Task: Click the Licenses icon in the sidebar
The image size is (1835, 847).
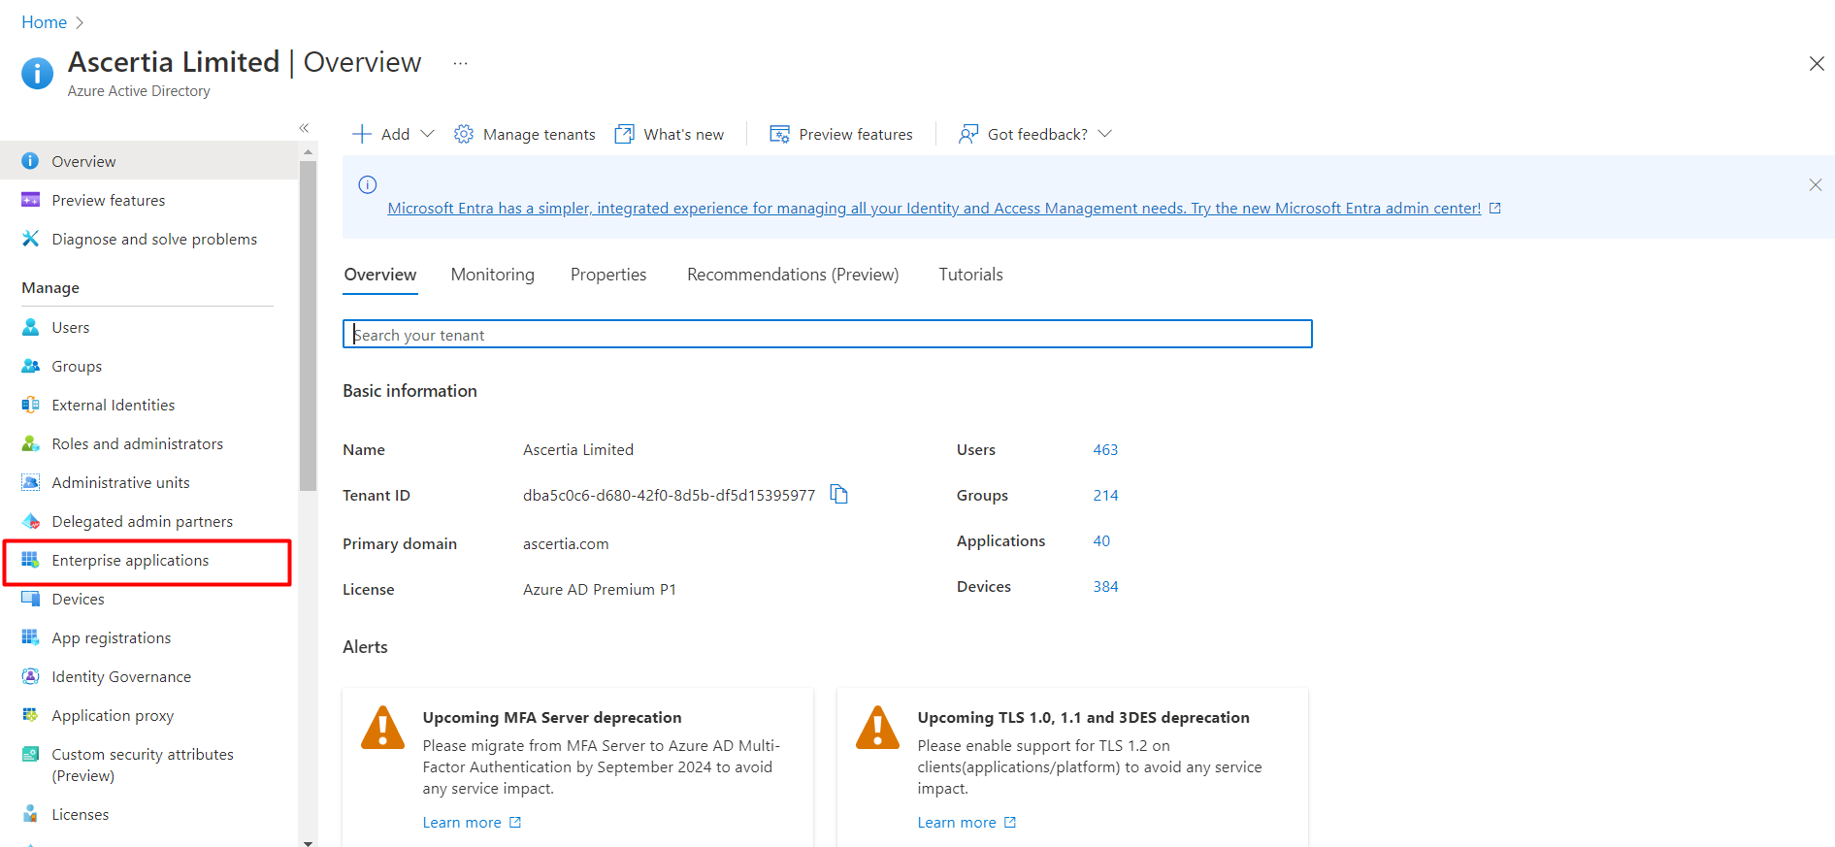Action: click(x=30, y=814)
